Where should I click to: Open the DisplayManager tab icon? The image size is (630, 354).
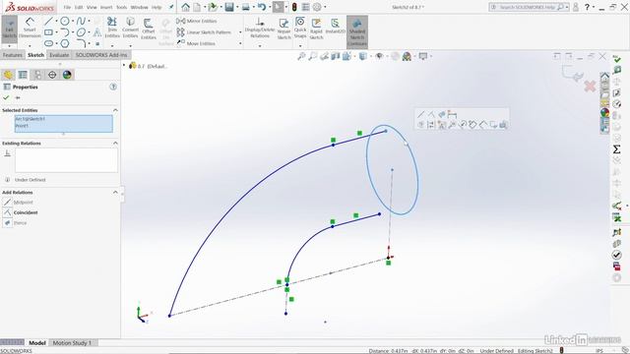[67, 75]
